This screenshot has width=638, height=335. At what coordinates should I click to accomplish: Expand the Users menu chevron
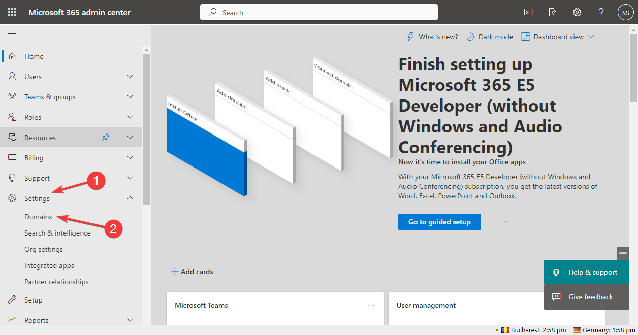[130, 77]
